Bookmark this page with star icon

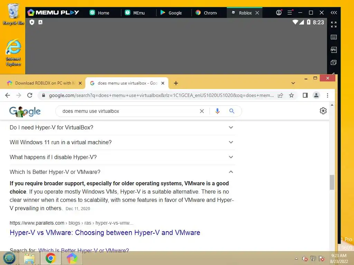pyautogui.click(x=291, y=95)
